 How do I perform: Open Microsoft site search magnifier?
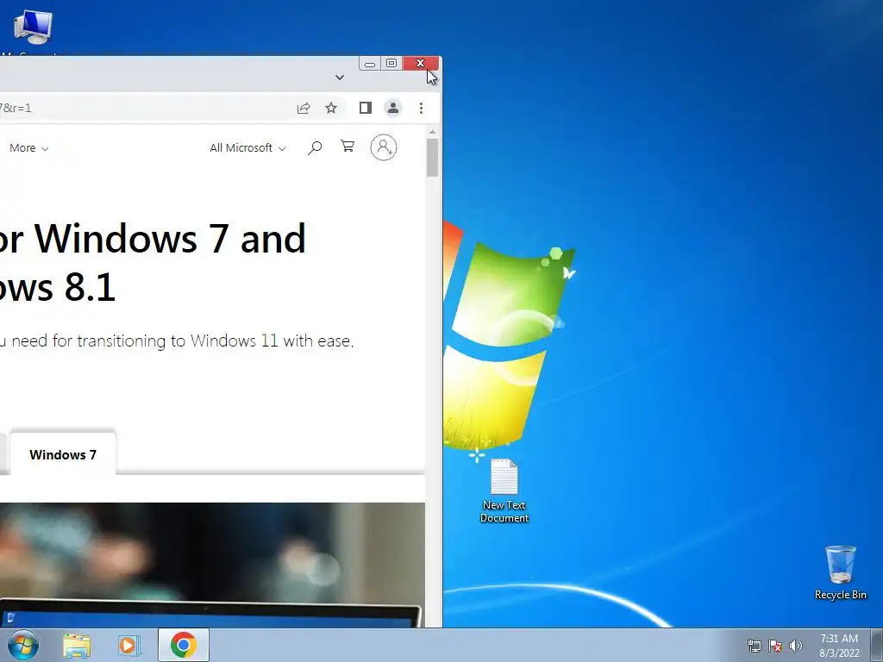coord(315,148)
